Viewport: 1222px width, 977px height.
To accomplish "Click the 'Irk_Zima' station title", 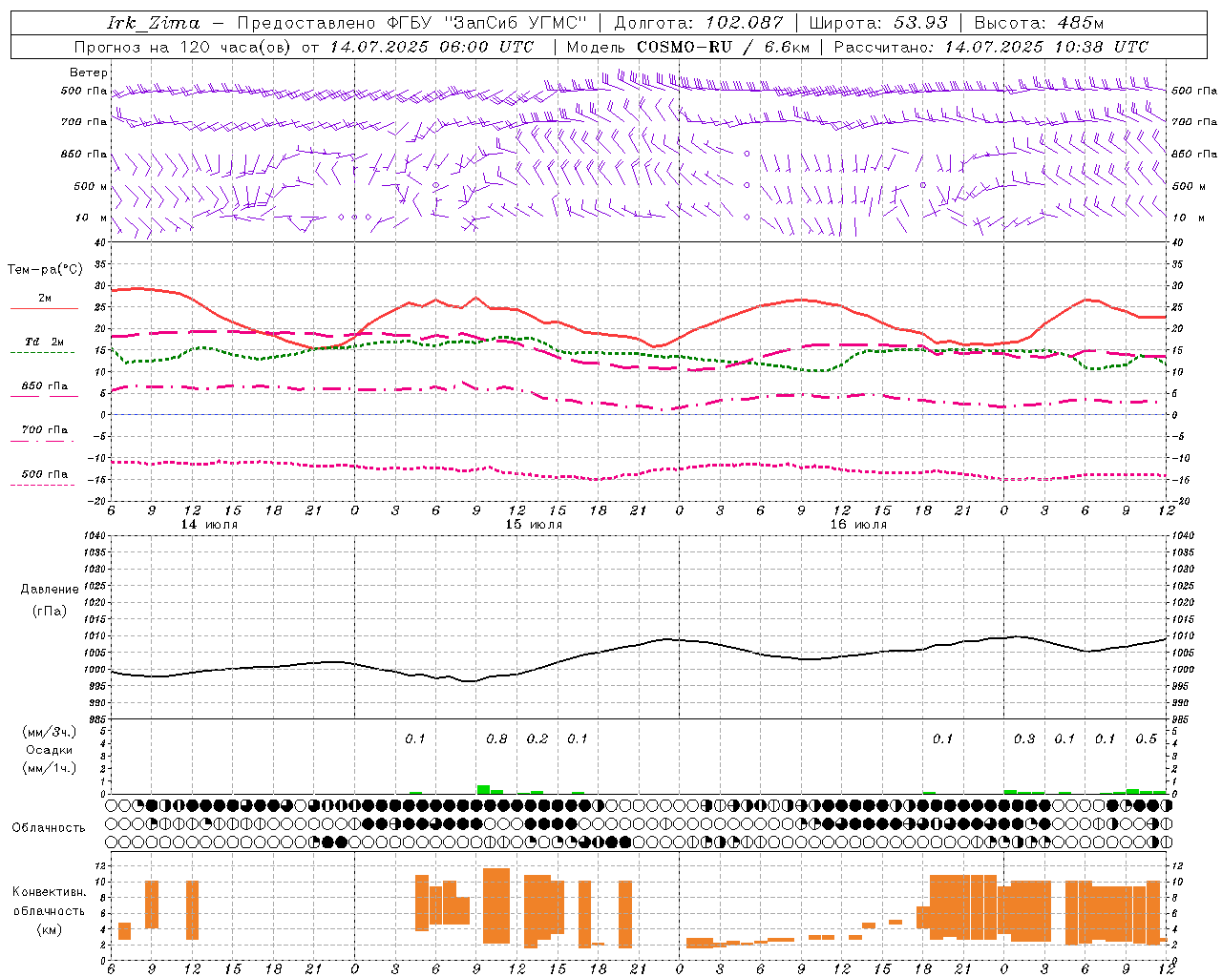I will pos(153,23).
